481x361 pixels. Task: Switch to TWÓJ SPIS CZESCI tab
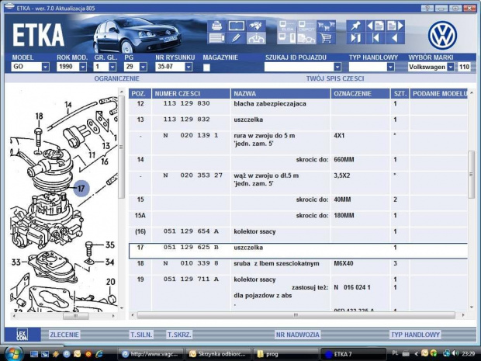click(x=335, y=78)
